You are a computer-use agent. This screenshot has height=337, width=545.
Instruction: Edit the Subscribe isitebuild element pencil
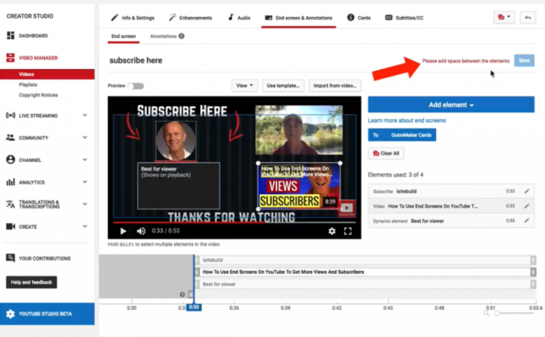pyautogui.click(x=527, y=191)
